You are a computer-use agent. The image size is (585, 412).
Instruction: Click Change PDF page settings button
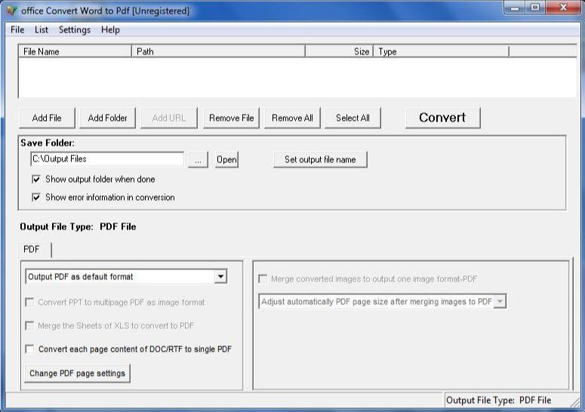pos(77,374)
